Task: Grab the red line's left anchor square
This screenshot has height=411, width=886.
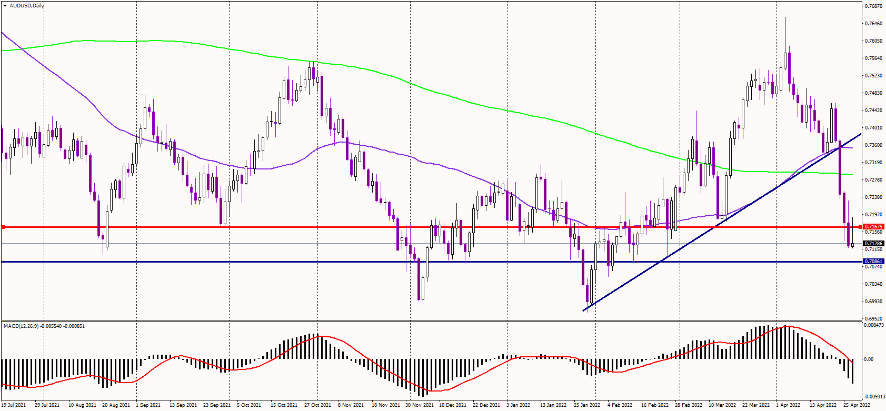Action: [3, 227]
